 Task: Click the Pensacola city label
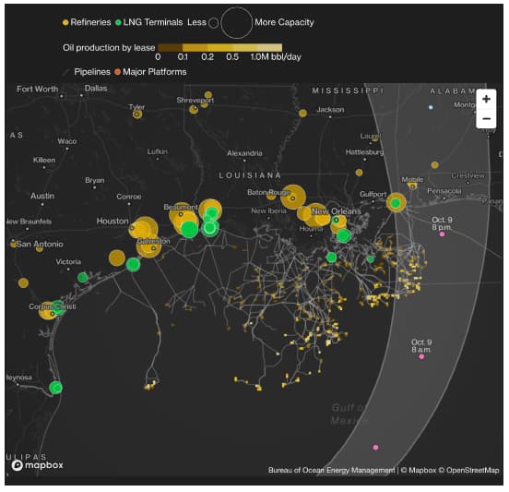click(x=444, y=190)
